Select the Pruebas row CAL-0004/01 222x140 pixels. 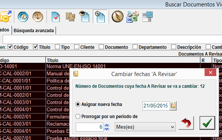(x=35, y=131)
